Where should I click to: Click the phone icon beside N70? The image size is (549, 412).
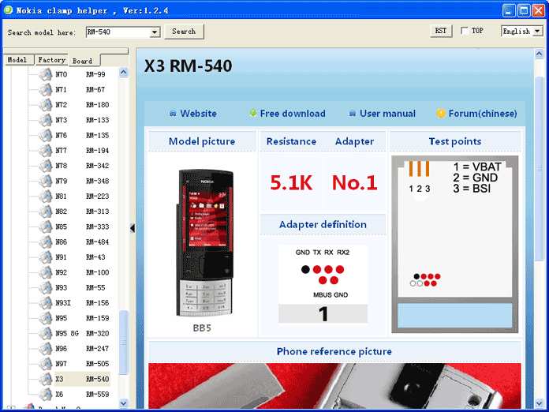point(46,74)
